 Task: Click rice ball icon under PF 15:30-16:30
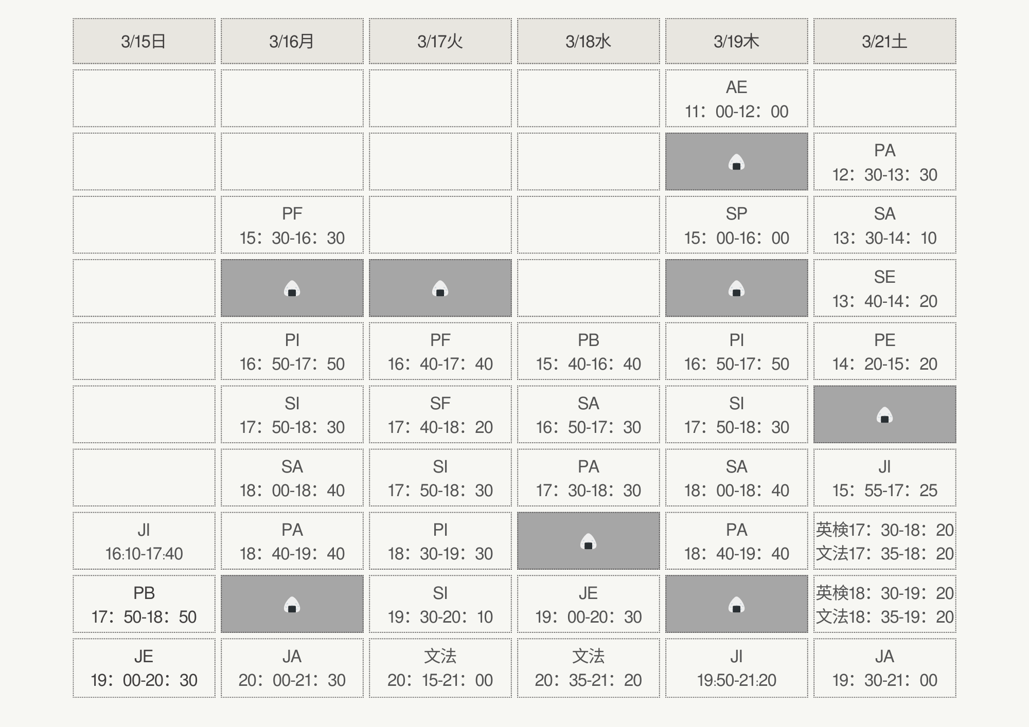(292, 288)
